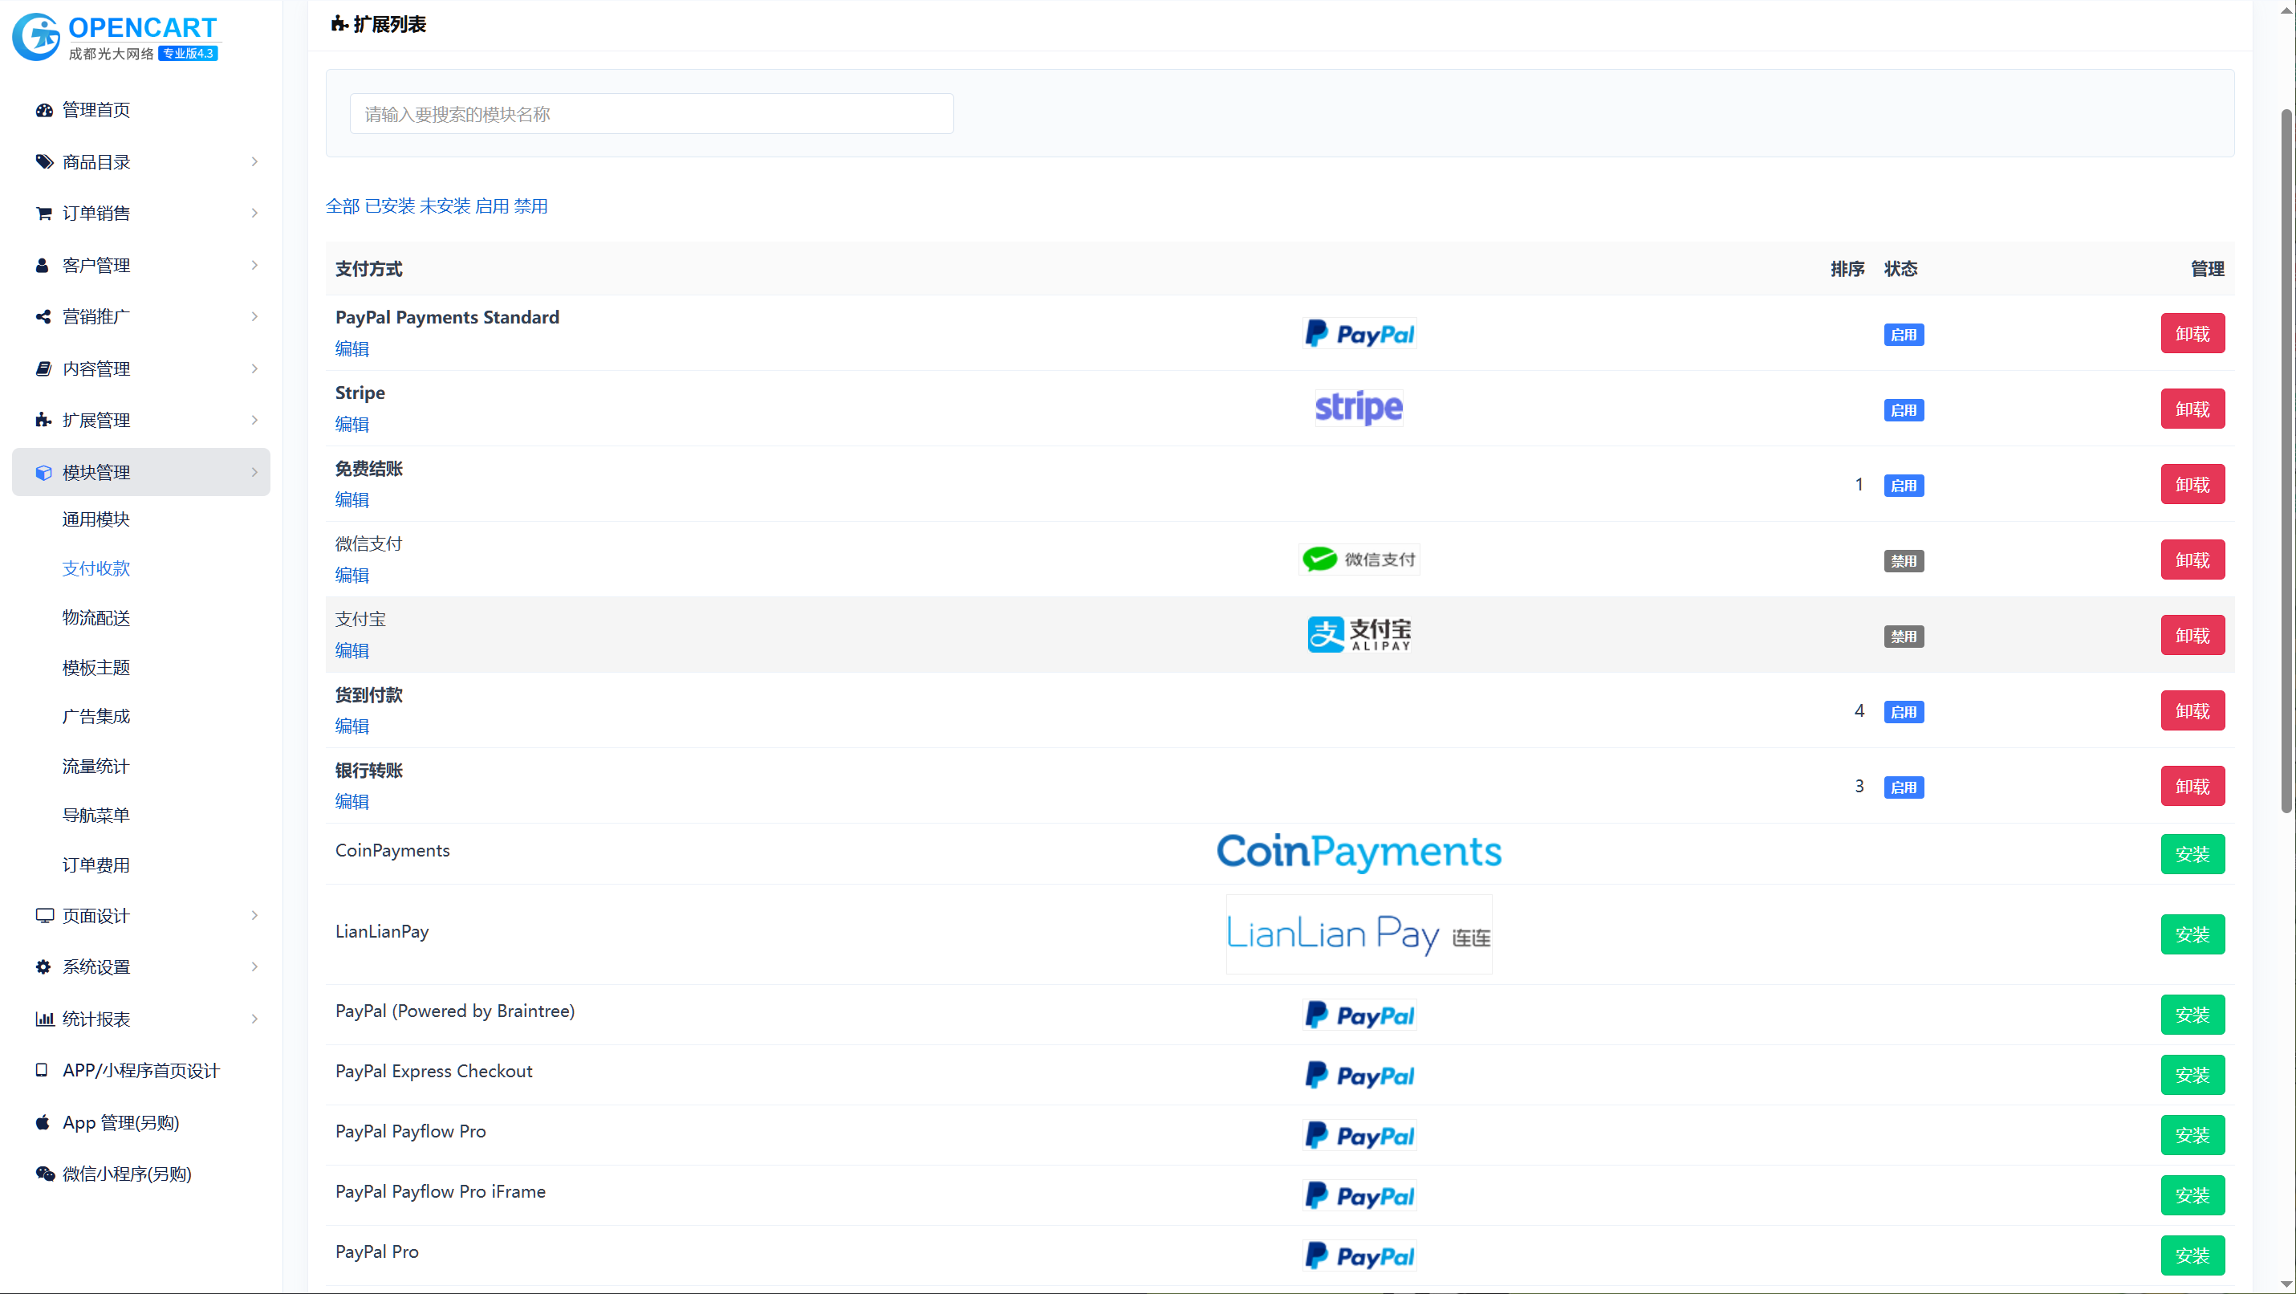
Task: Click the gear icon beside 系统设置
Action: pos(43,966)
